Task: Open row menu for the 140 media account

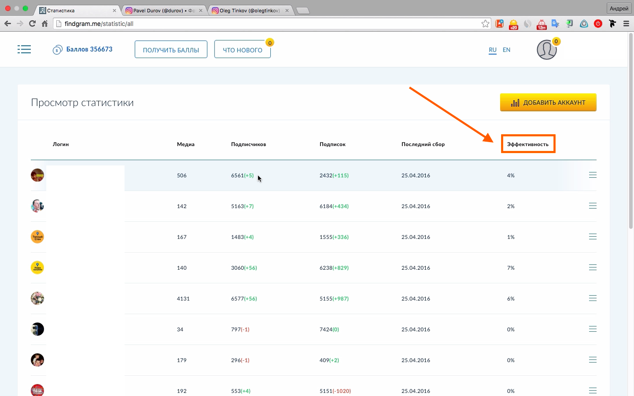Action: pos(593,268)
